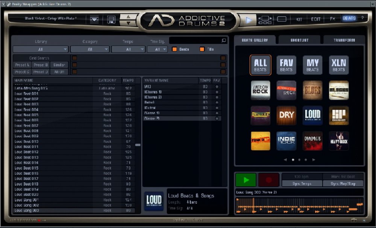Select the Diabolic beat pack
Viewport: 376px width, 228px height.
(x=312, y=141)
